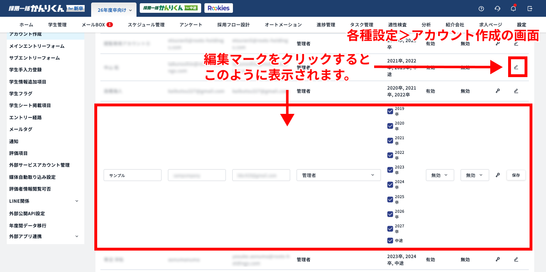Viewport: 546px width, 272px height.
Task: Open the help question mark icon
Action: [481, 8]
